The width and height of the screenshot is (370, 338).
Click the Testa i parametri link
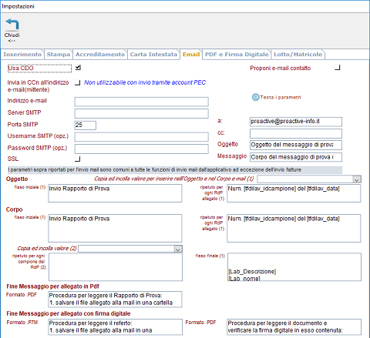(281, 97)
